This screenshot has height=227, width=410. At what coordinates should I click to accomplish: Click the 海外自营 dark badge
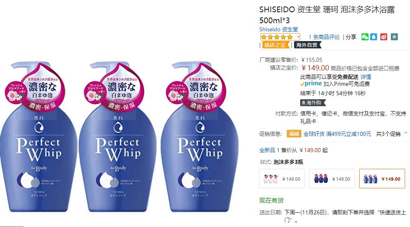[x=307, y=45]
